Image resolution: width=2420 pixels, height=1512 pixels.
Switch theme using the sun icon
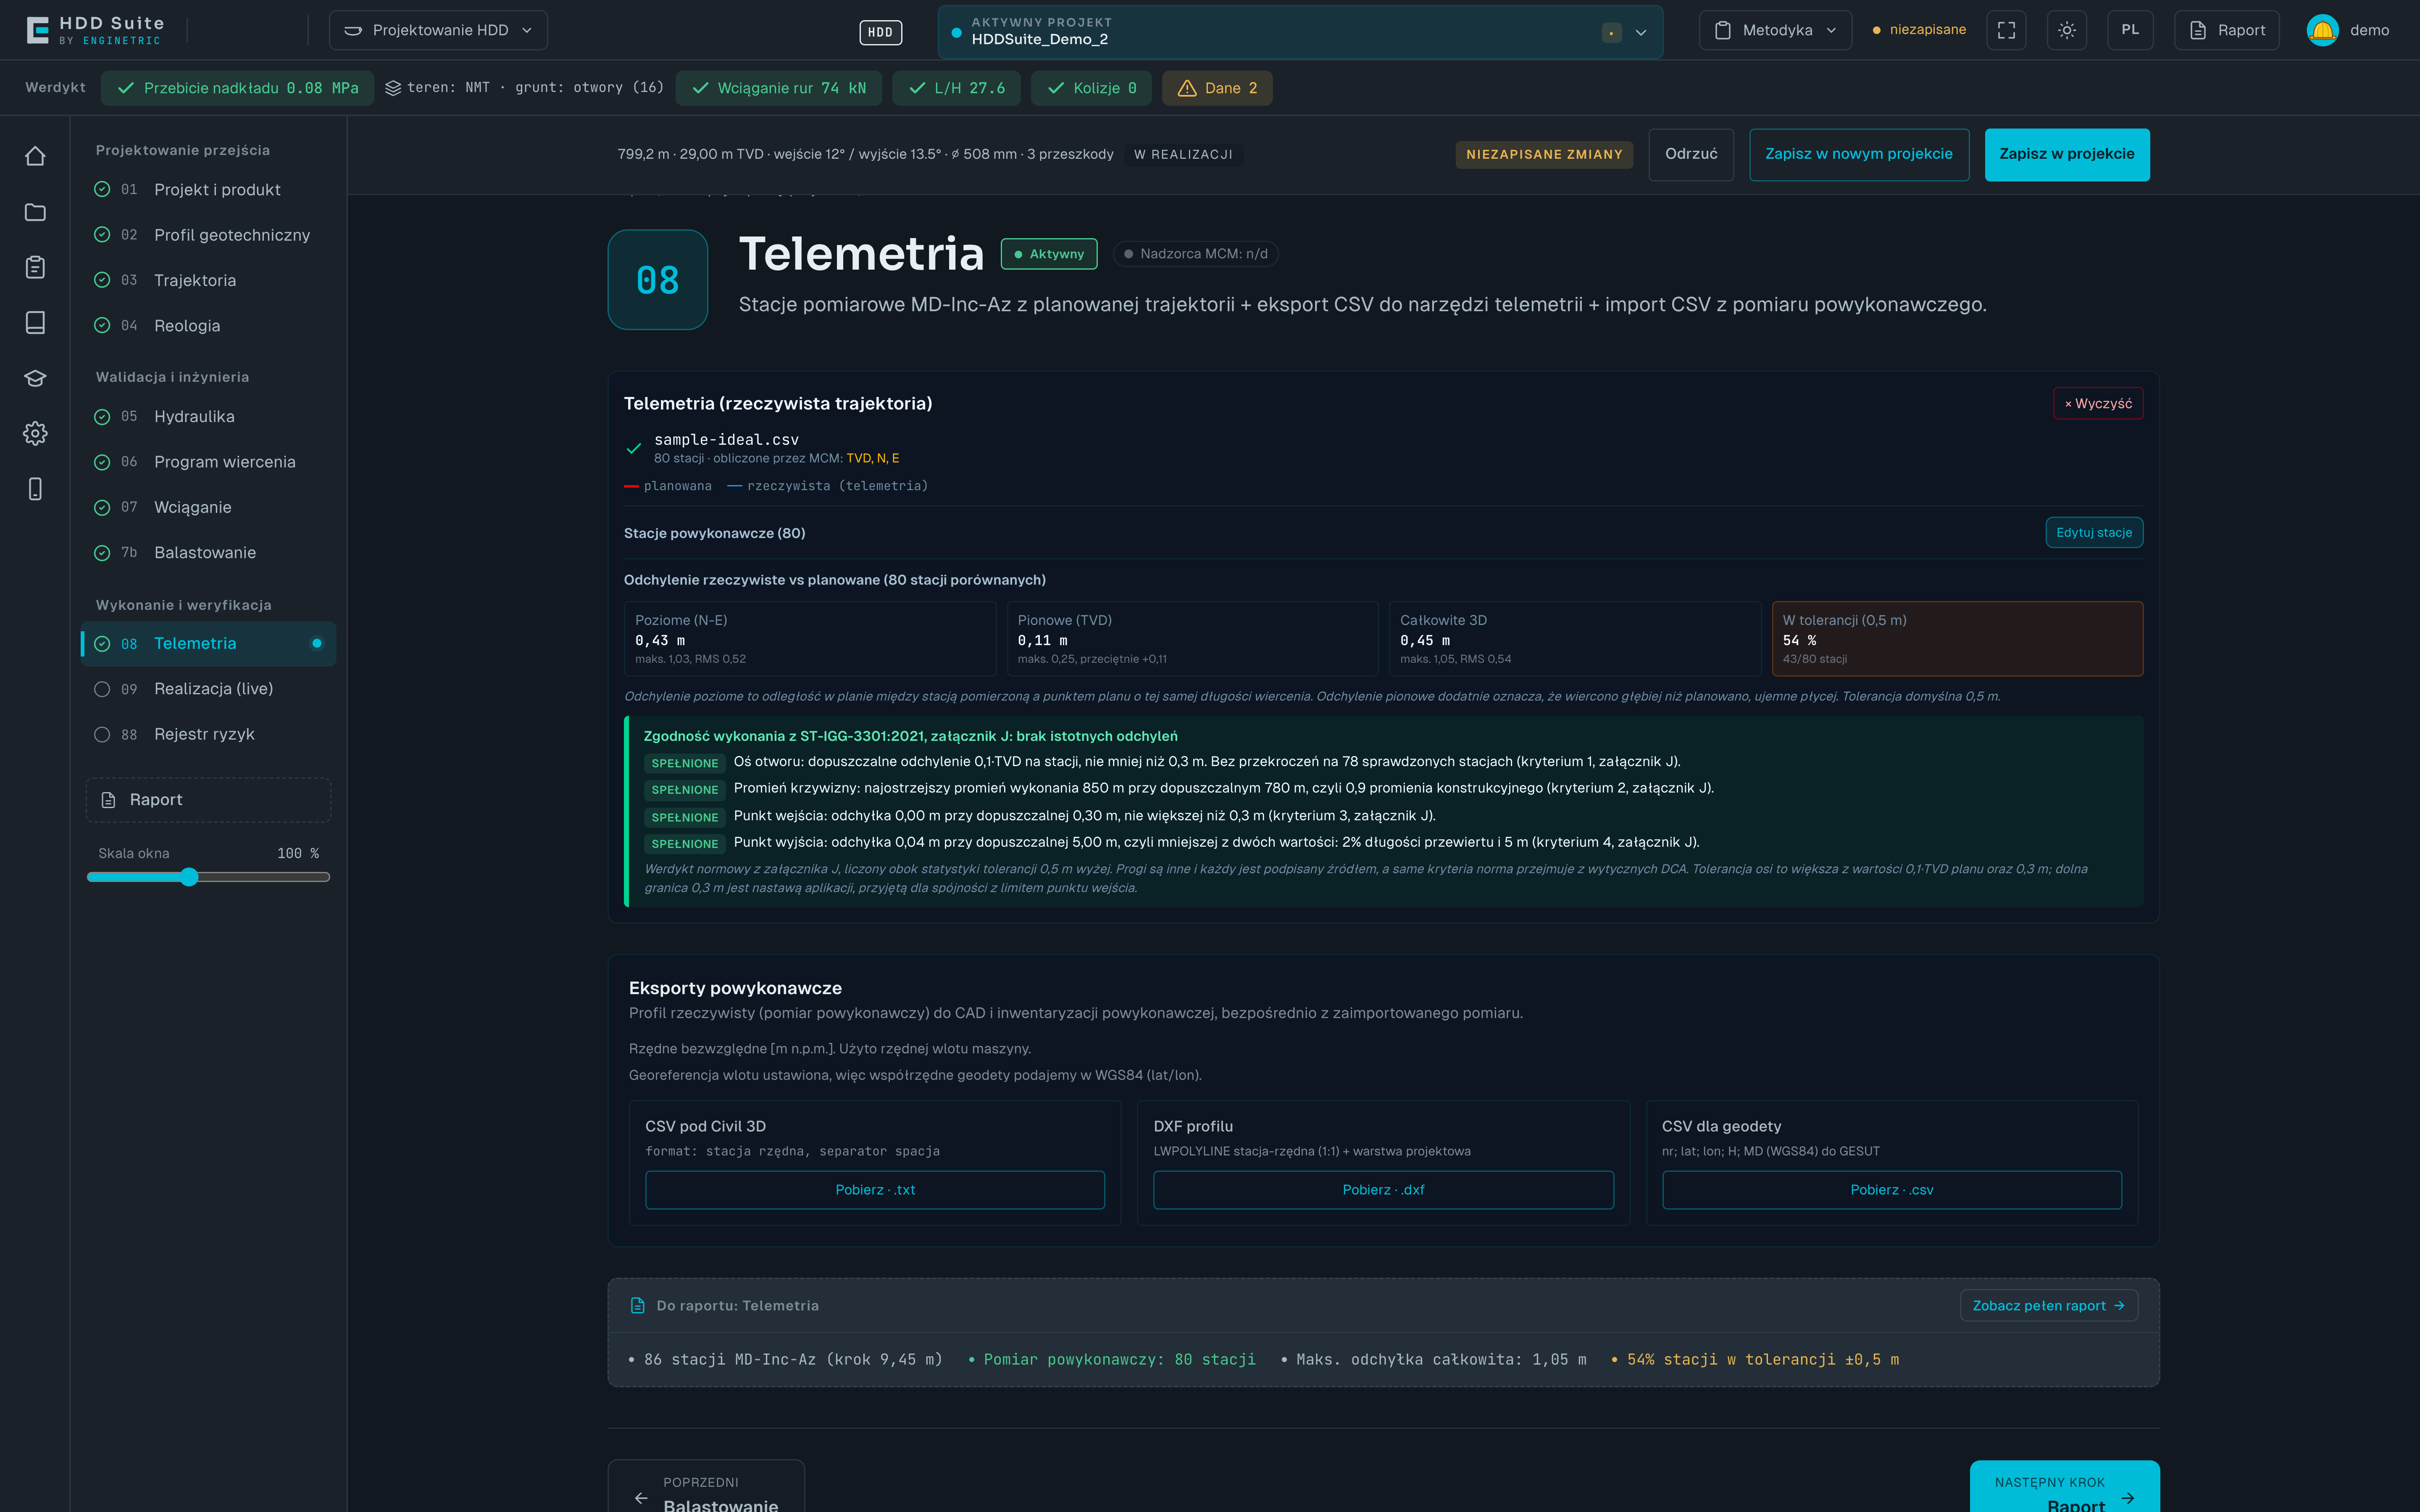coord(2067,30)
